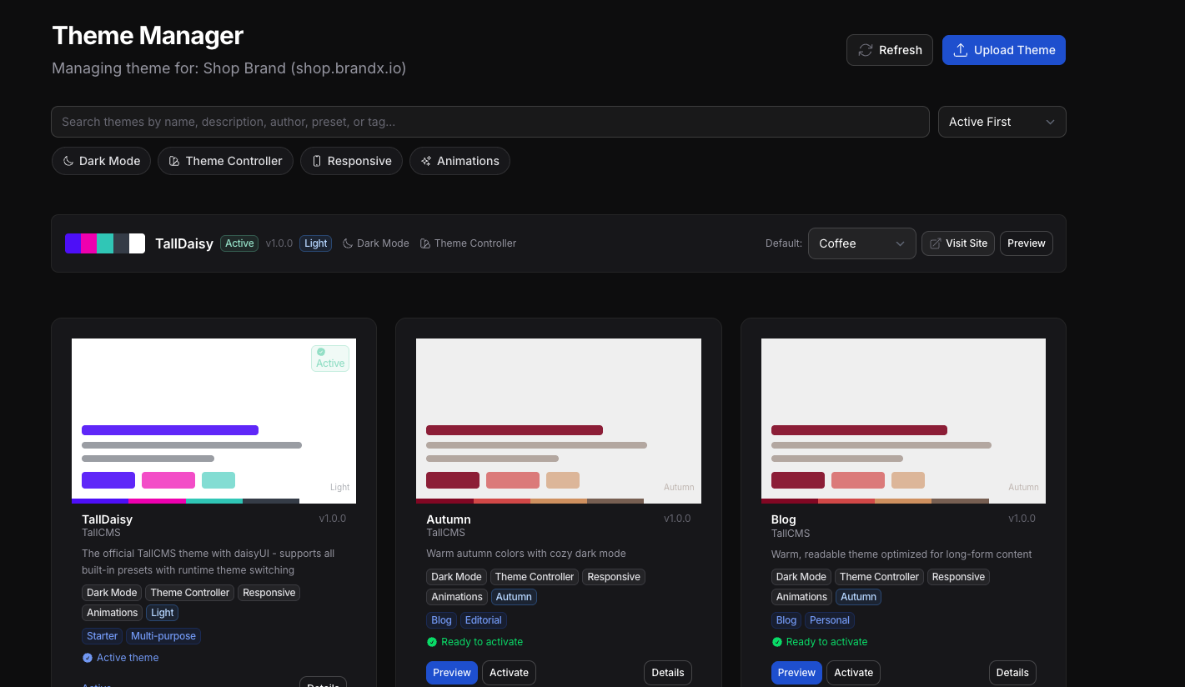The height and width of the screenshot is (687, 1185).
Task: Click the Active badge icon on TallDaisy thumbnail
Action: (x=321, y=352)
